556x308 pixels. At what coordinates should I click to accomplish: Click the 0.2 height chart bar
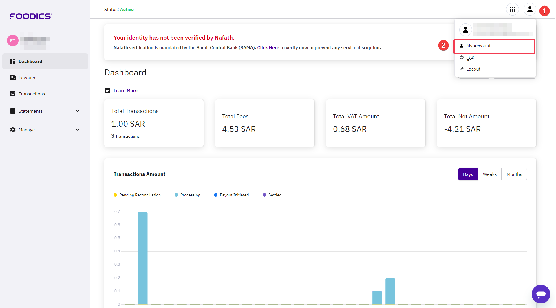tap(390, 291)
